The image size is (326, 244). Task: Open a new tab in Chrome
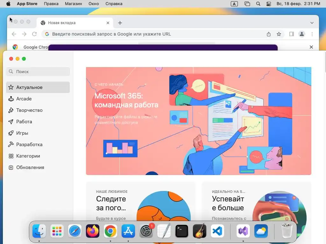120,23
